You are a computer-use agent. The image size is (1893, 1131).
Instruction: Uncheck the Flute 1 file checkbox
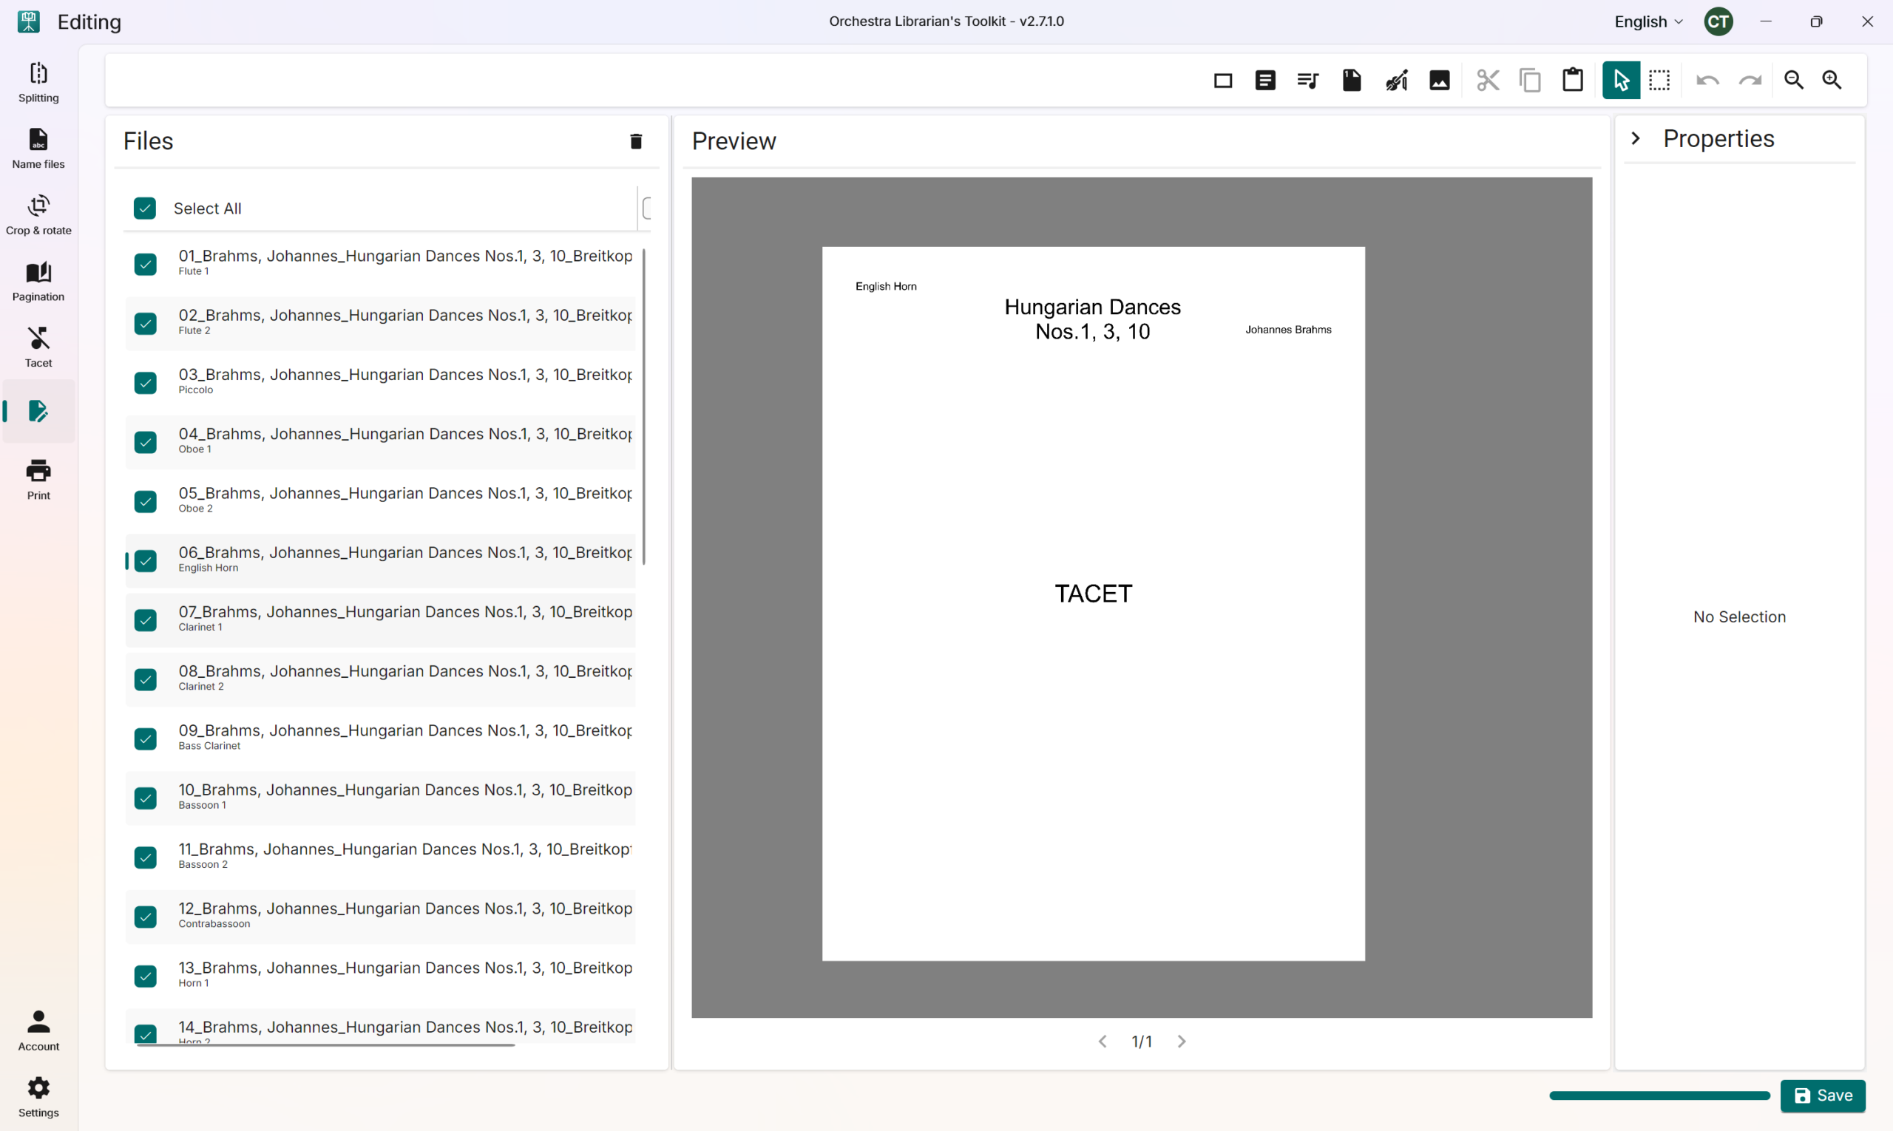click(146, 265)
